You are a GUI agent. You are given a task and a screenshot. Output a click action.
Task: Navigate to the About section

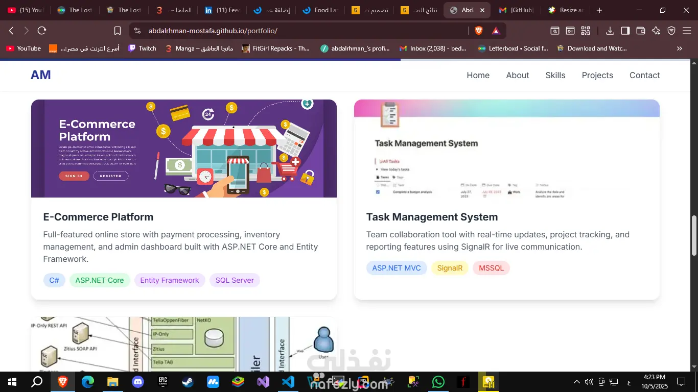click(518, 75)
